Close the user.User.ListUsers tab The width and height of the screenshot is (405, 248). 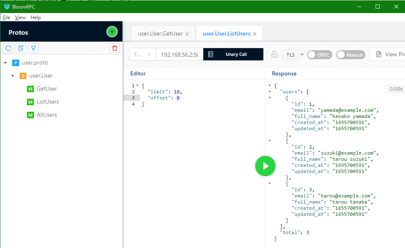point(255,33)
